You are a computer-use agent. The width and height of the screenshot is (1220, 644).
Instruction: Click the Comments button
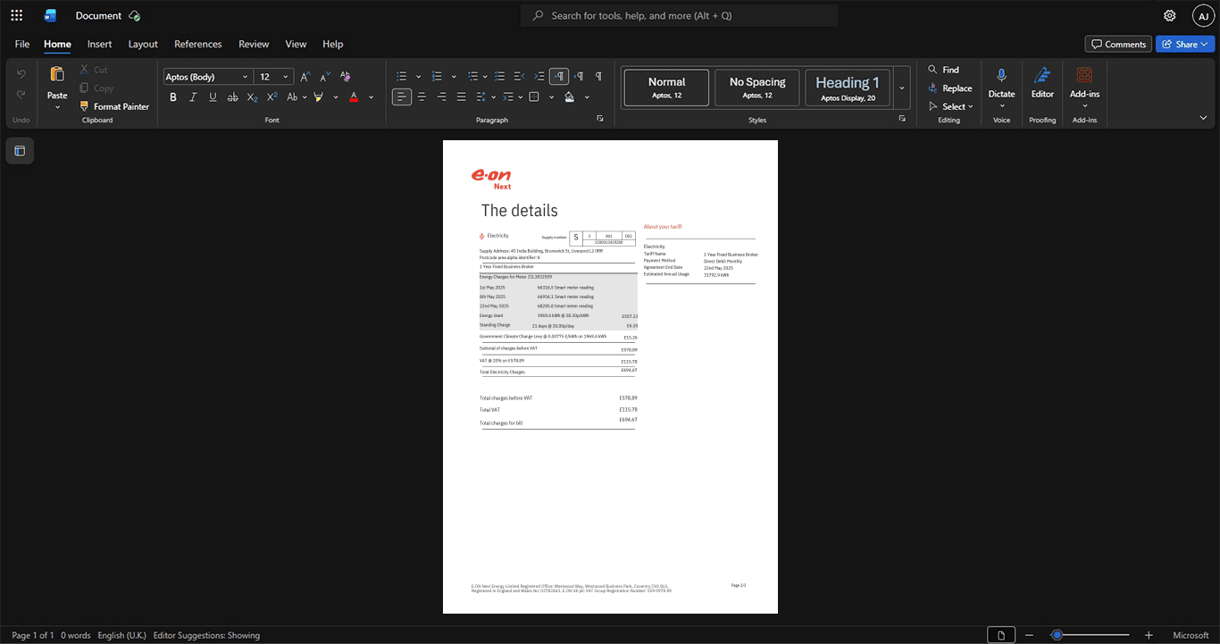click(x=1118, y=44)
